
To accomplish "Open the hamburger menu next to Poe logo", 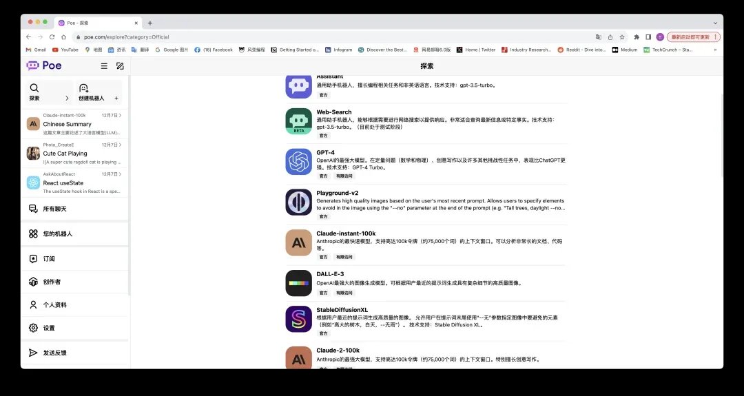I will 104,66.
